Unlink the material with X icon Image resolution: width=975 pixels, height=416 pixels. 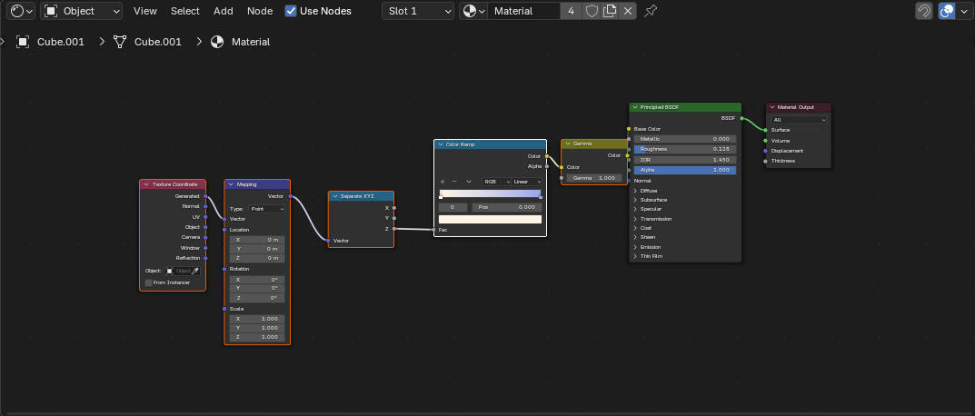[x=628, y=11]
